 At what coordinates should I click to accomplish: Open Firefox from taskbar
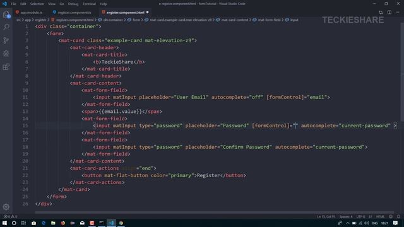click(x=62, y=223)
